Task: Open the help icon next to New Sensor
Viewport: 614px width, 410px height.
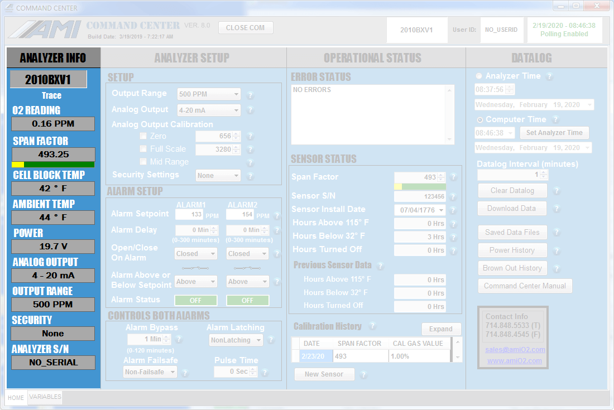Action: (363, 374)
